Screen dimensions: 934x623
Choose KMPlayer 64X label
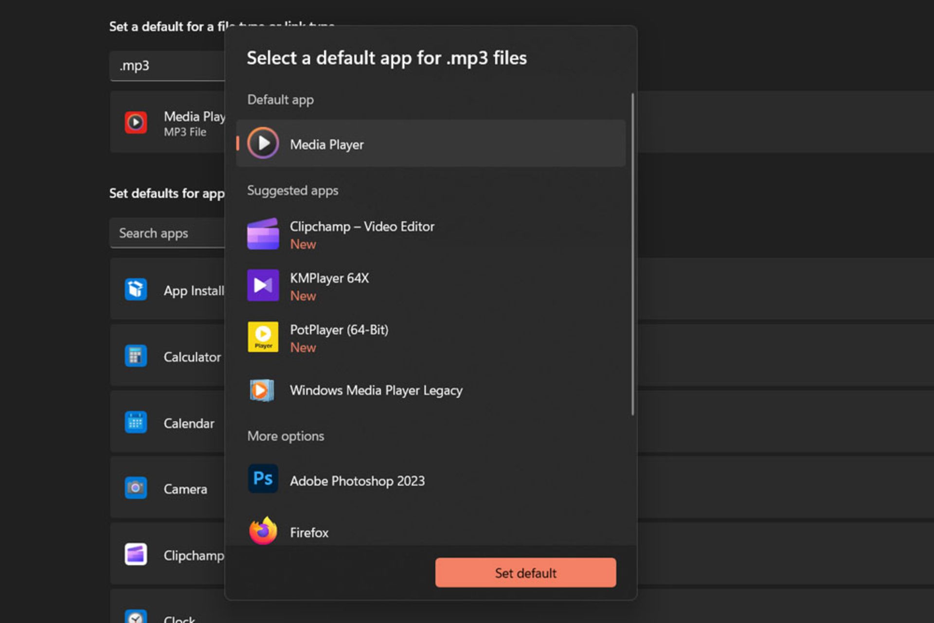329,278
